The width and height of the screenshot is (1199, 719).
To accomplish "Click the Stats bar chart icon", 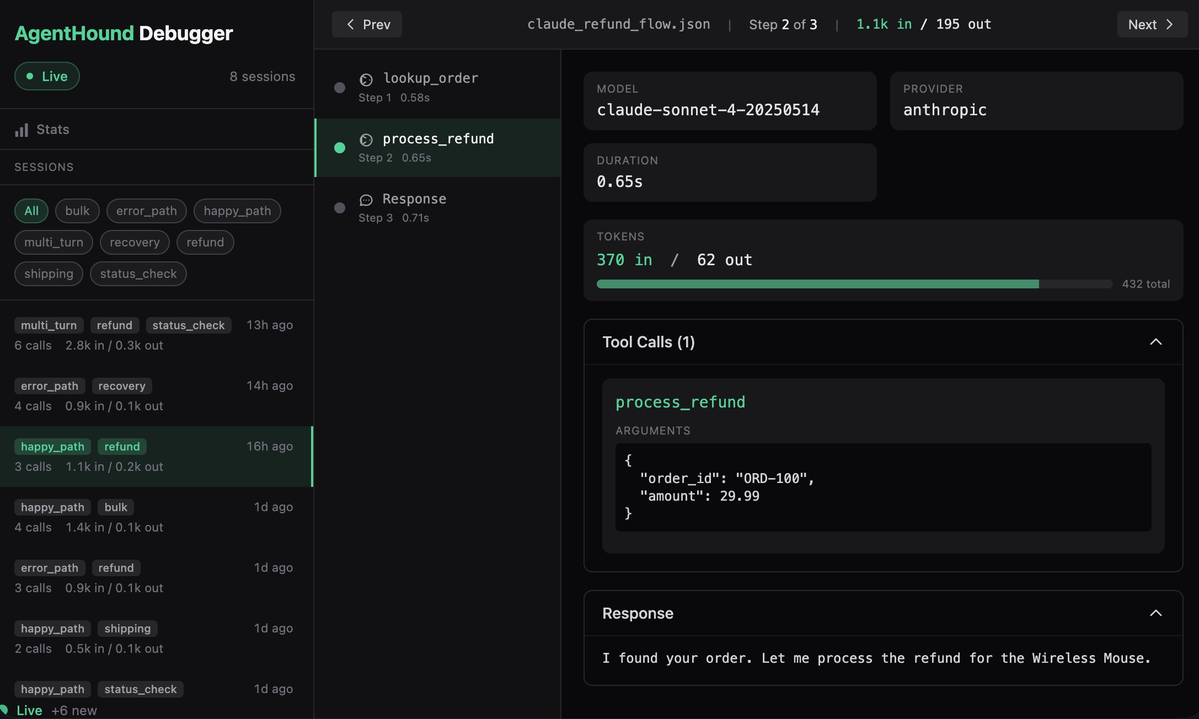I will point(22,130).
